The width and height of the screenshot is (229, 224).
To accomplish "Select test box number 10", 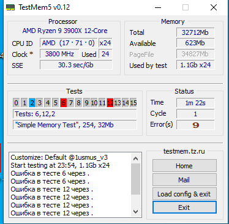I will [94, 103].
